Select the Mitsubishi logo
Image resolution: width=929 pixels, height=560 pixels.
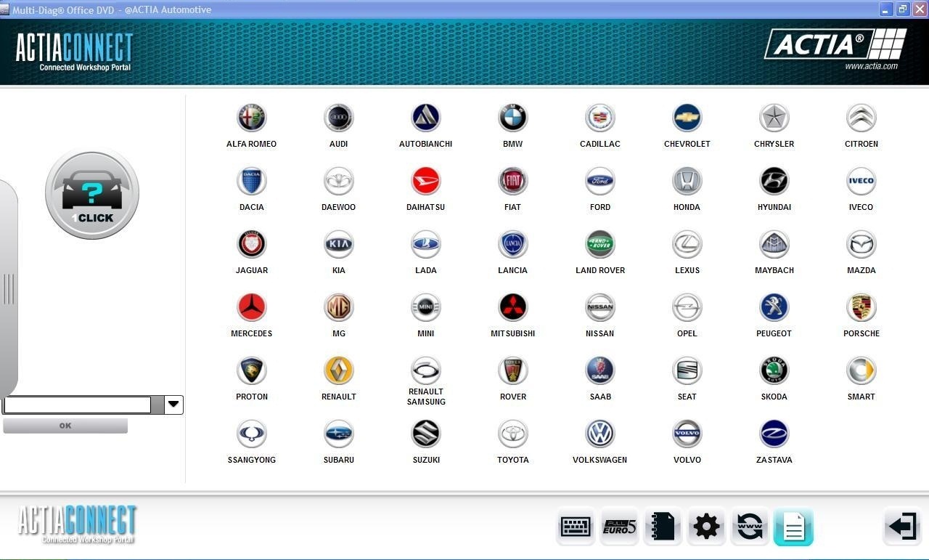point(513,307)
